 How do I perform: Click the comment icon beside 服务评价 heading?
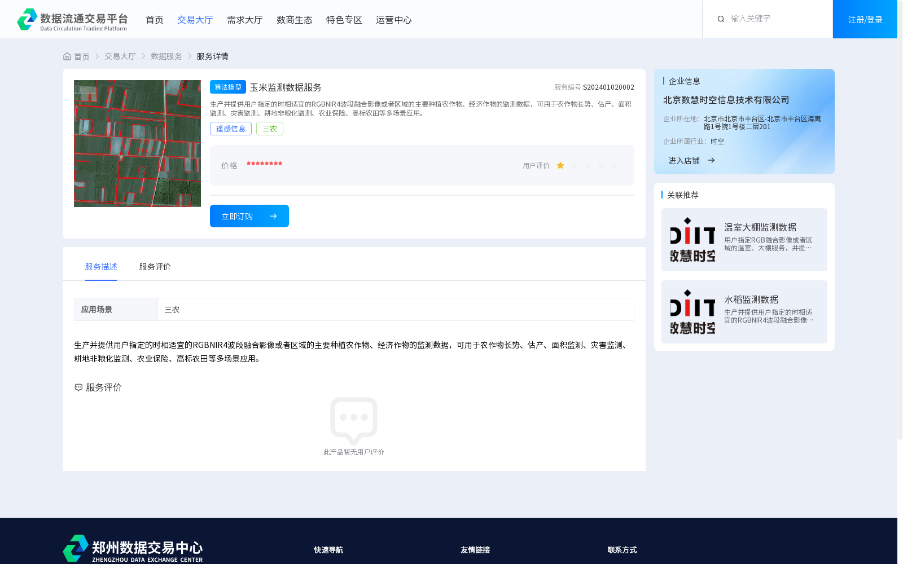pos(78,387)
